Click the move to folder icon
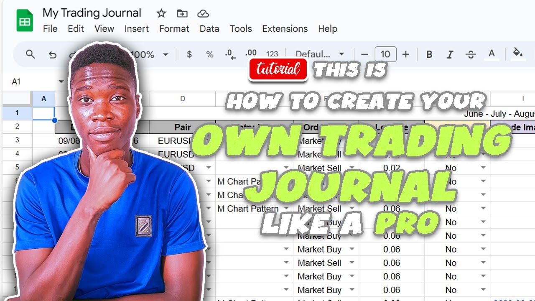The height and width of the screenshot is (301, 535). pyautogui.click(x=182, y=13)
